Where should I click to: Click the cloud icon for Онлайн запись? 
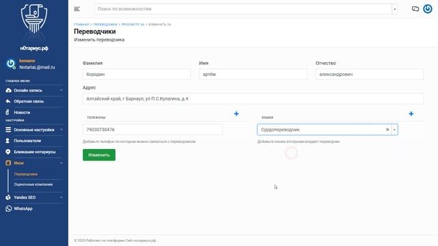8,90
